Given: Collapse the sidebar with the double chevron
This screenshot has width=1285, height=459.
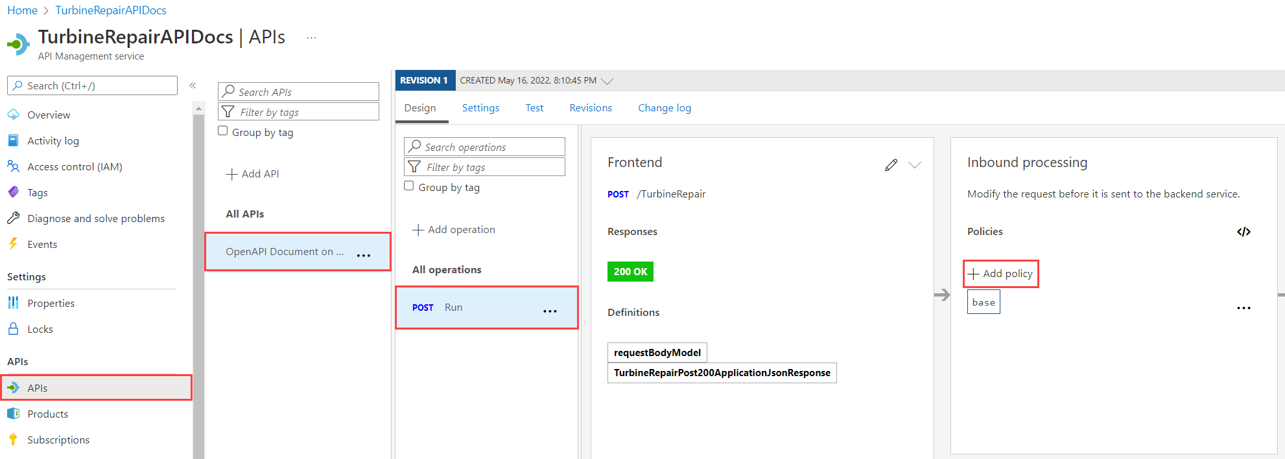Looking at the screenshot, I should coord(193,85).
